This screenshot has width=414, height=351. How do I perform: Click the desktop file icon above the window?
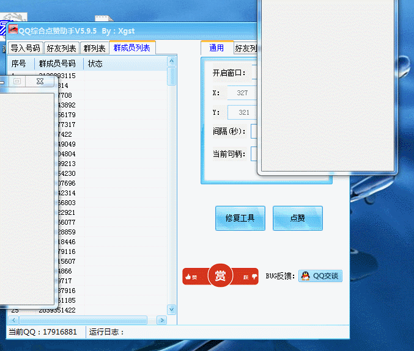pyautogui.click(x=104, y=18)
